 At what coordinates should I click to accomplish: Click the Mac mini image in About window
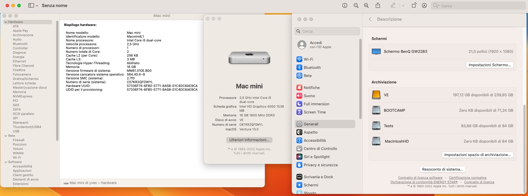point(249,57)
